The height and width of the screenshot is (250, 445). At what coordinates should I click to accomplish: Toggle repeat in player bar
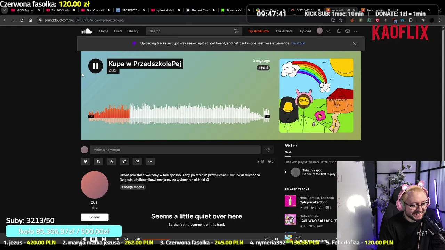[x=126, y=239]
